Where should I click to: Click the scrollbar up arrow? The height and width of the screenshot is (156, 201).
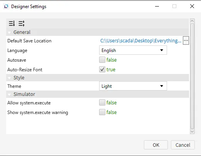point(192,21)
